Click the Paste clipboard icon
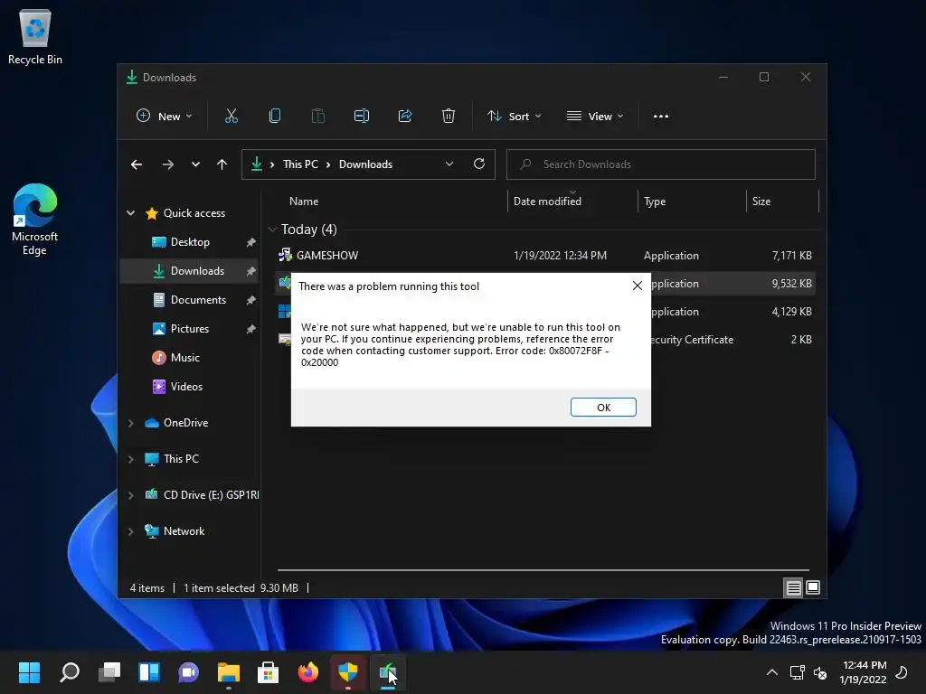The image size is (926, 694). pos(317,117)
